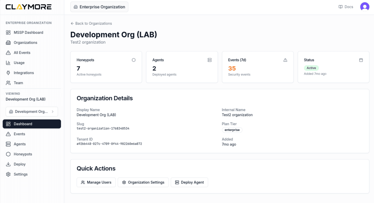Click Internal Name value Test2 organization
The image size is (374, 203).
237,115
